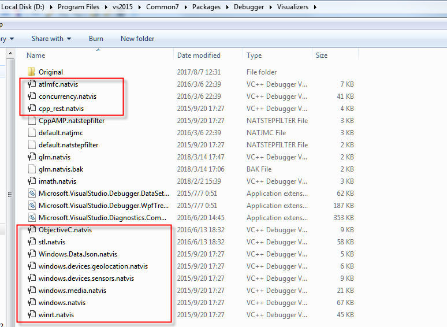Sort by the Size column header
This screenshot has height=327, width=447.
point(322,55)
